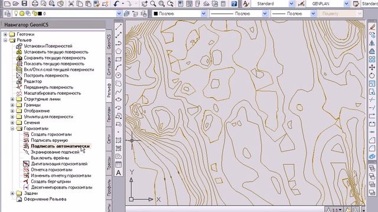This screenshot has height=212, width=378.
Task: Toggle layer 0 on/off light bulb
Action: point(16,14)
